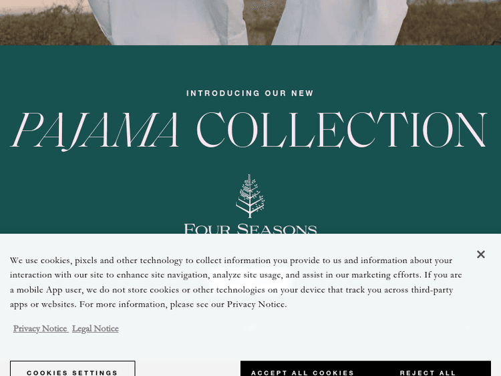Click the inline Privacy Notice mention in paragraph
Viewport: 501px width, 376px height.
(257, 304)
